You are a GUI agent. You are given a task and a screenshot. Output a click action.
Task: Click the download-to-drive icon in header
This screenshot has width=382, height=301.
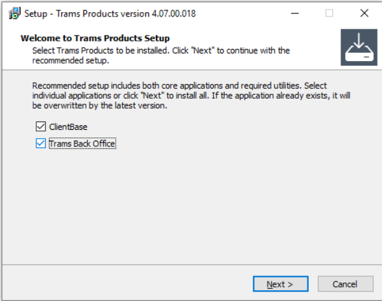358,47
